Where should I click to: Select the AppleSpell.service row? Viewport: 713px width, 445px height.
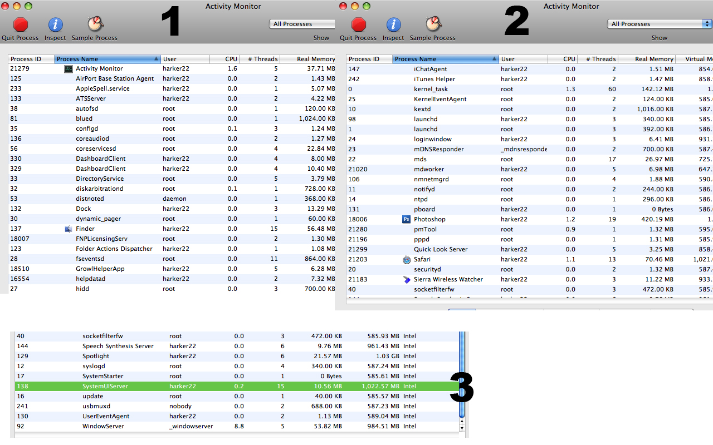click(x=172, y=89)
